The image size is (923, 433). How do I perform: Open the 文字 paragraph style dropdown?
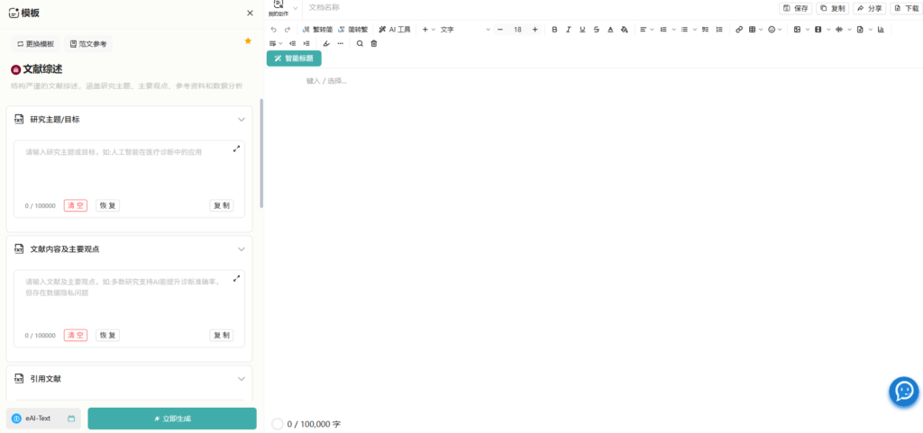tap(464, 30)
